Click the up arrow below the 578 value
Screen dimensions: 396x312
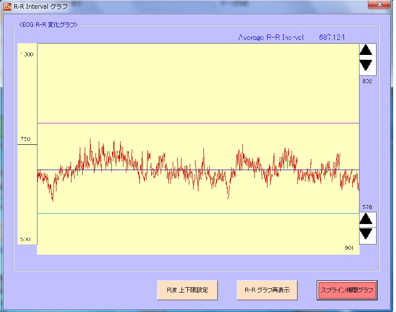[366, 219]
